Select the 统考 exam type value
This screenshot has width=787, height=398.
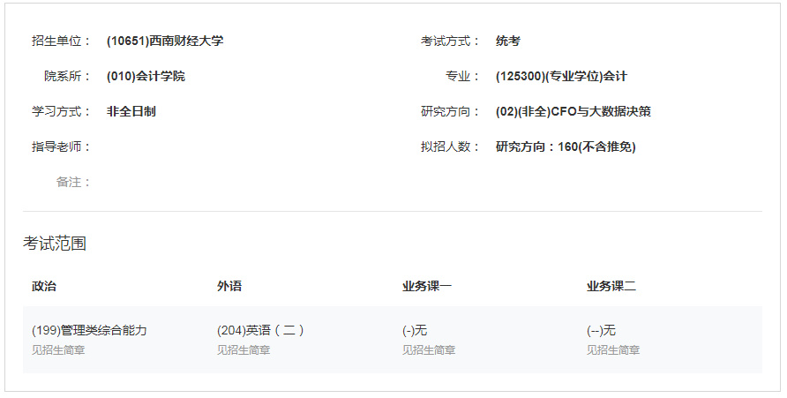508,41
